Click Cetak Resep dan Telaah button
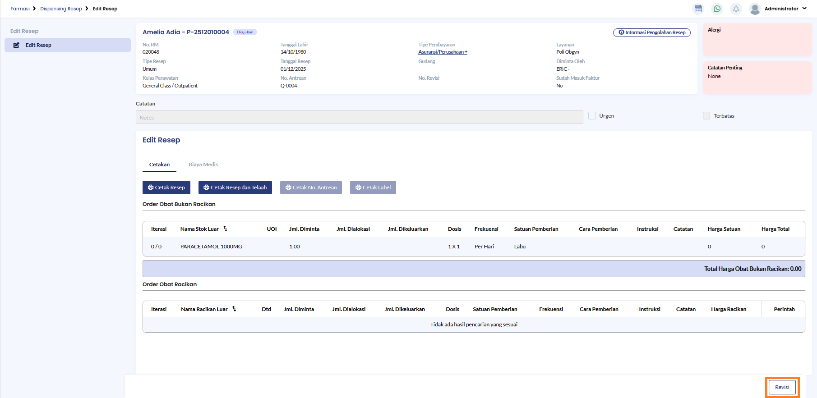 pos(235,188)
